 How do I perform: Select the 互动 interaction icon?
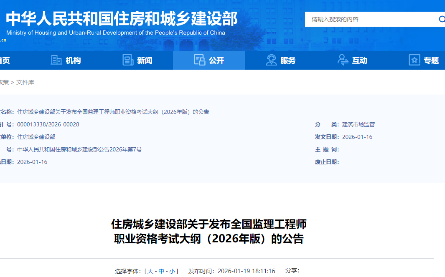[343, 60]
